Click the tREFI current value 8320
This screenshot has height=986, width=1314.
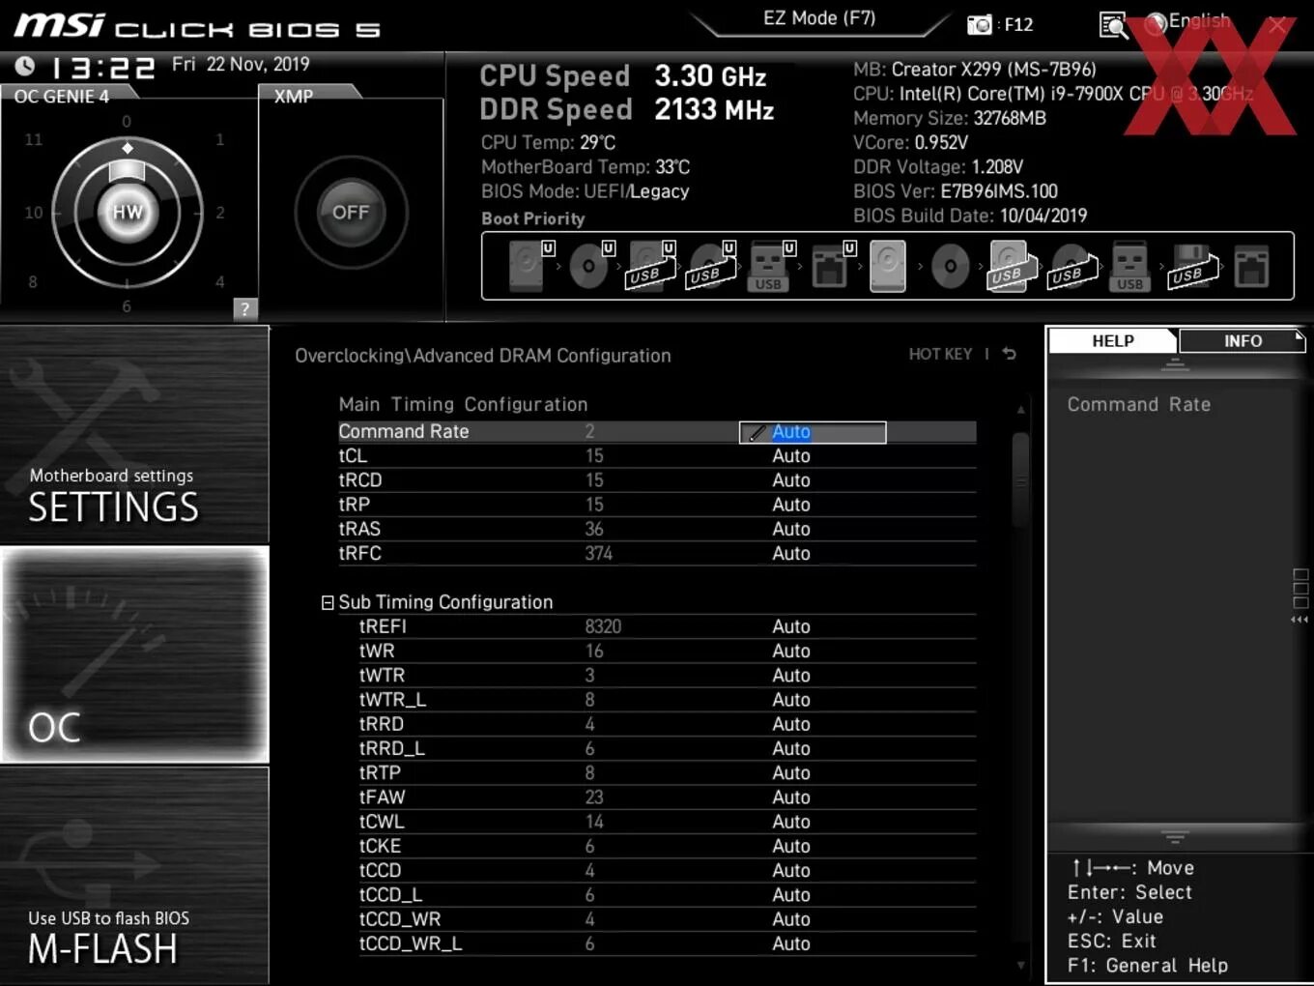(x=603, y=626)
